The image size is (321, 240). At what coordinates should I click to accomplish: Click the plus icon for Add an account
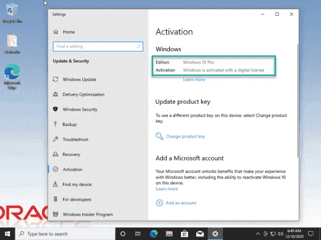click(x=159, y=203)
